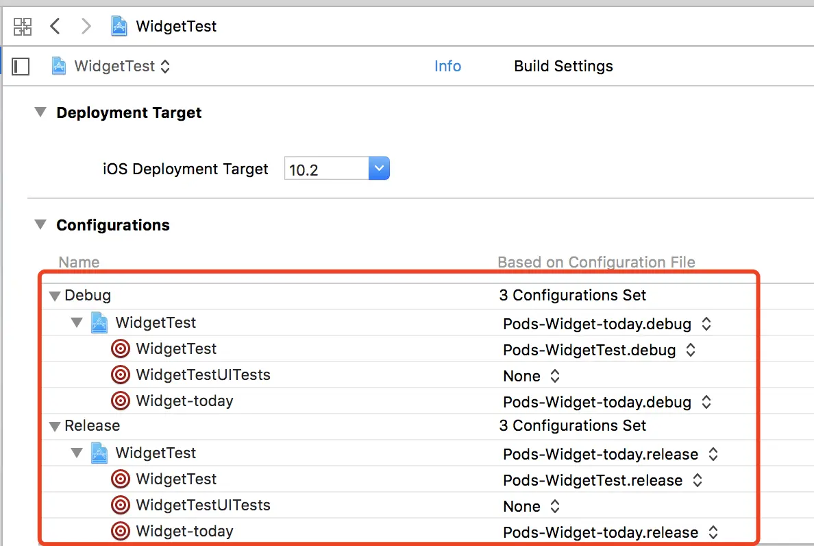Collapse the Deployment Target section

pyautogui.click(x=41, y=112)
